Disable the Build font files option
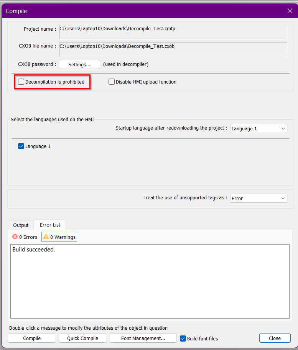The image size is (298, 350). click(x=183, y=338)
